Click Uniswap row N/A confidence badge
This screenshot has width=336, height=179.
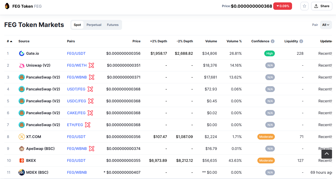pyautogui.click(x=270, y=65)
